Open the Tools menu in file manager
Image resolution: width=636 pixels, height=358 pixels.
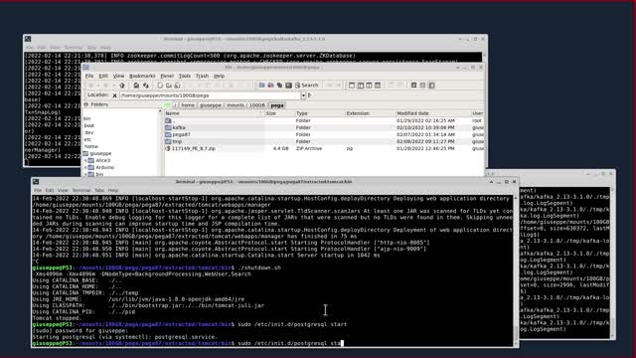(x=185, y=76)
